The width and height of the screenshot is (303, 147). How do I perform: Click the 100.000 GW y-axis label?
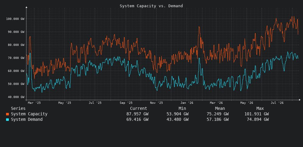click(x=15, y=19)
